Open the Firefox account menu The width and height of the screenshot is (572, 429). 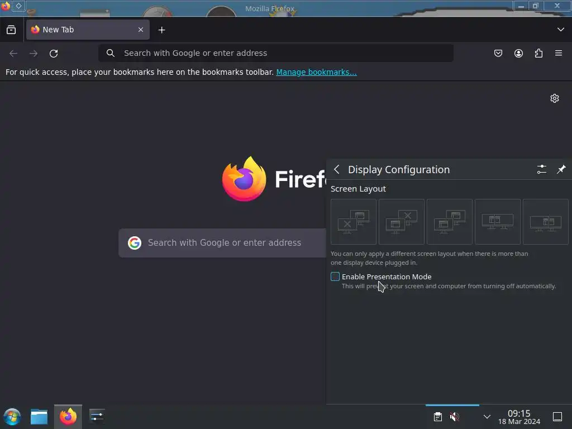(518, 53)
